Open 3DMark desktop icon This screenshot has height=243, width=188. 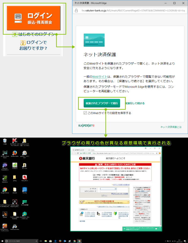5,215
